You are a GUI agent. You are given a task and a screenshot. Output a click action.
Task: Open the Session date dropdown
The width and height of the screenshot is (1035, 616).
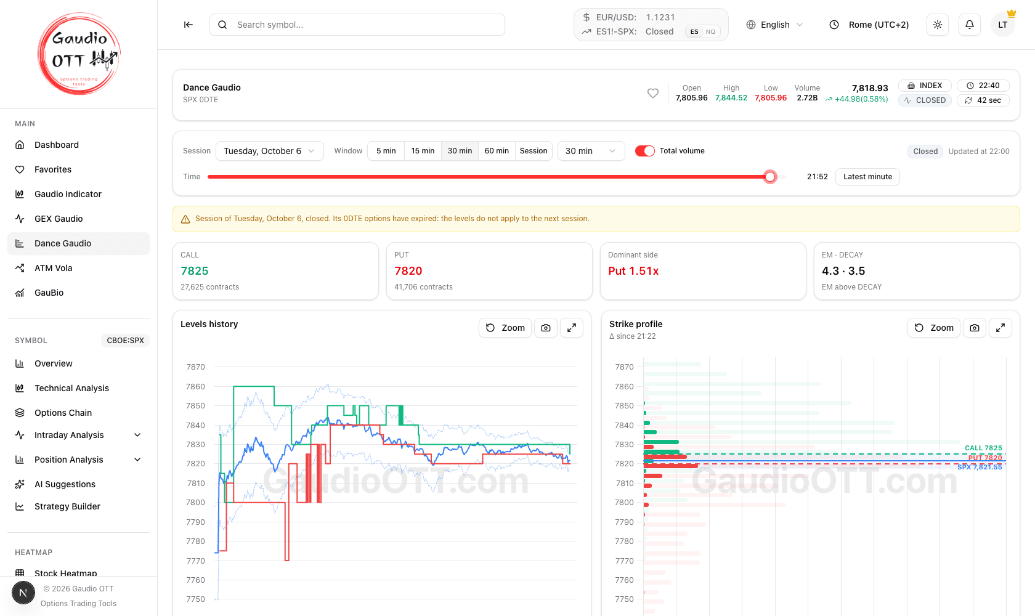(x=270, y=151)
